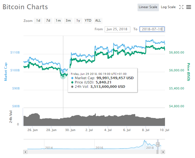
Task: Click the Price (USD) axis label
Action: pos(188,72)
